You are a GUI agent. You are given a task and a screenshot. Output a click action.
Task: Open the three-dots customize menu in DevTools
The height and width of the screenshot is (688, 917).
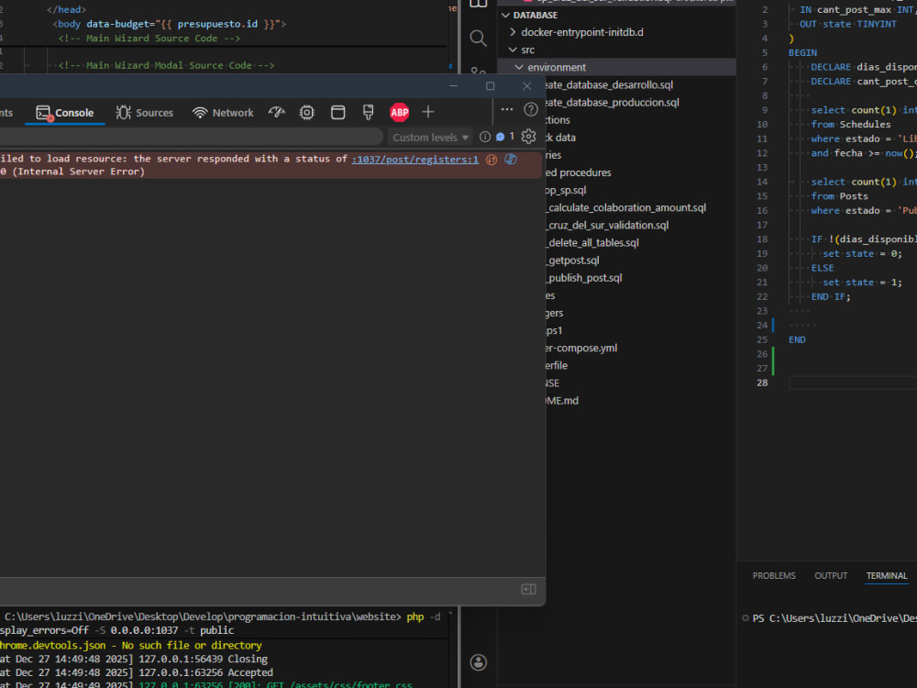(x=507, y=109)
